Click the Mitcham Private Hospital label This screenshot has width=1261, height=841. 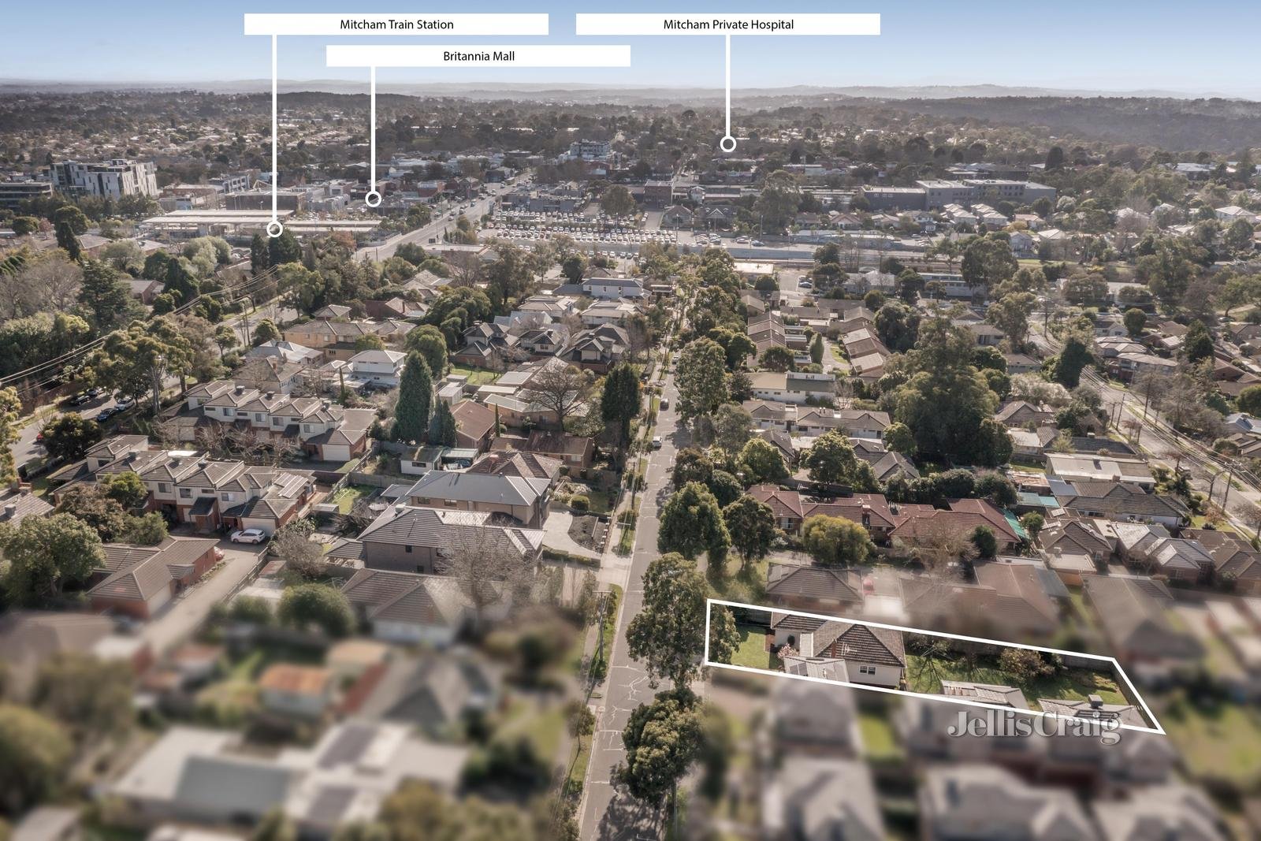pyautogui.click(x=728, y=24)
